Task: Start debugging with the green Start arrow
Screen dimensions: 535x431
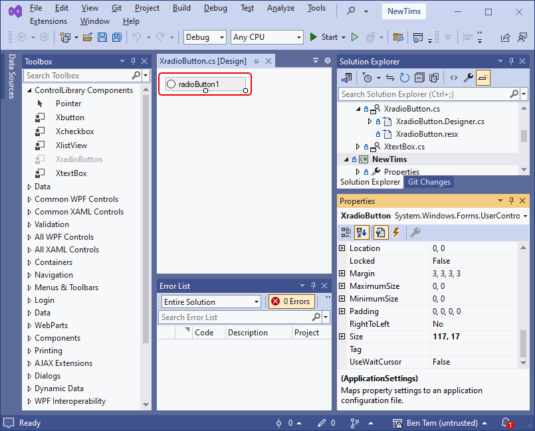Action: pos(312,37)
